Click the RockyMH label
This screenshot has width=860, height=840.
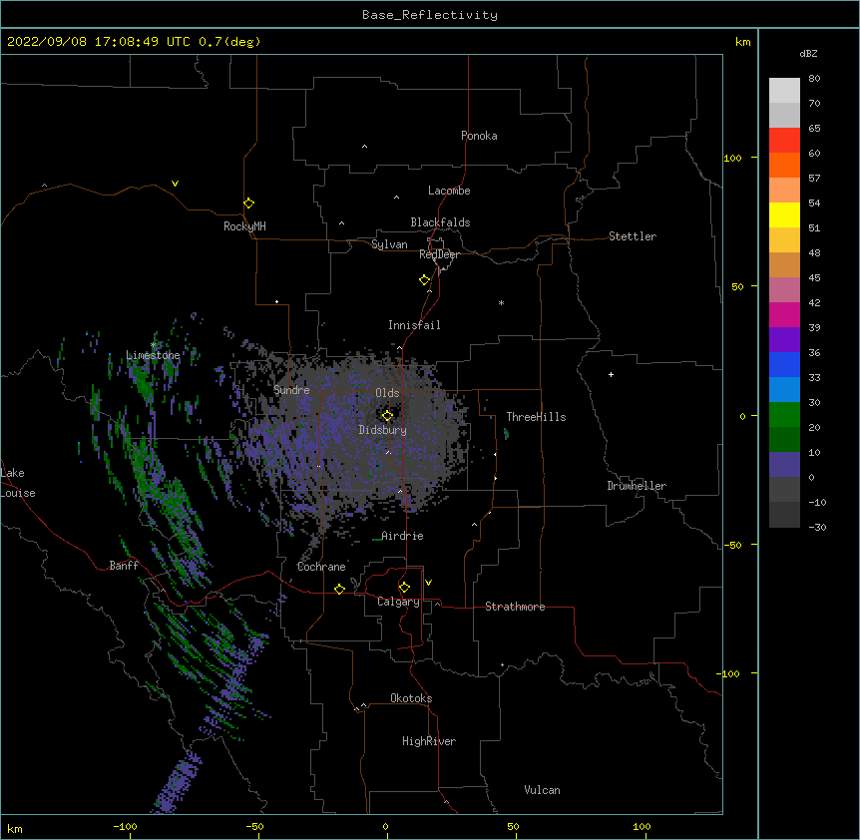click(244, 226)
